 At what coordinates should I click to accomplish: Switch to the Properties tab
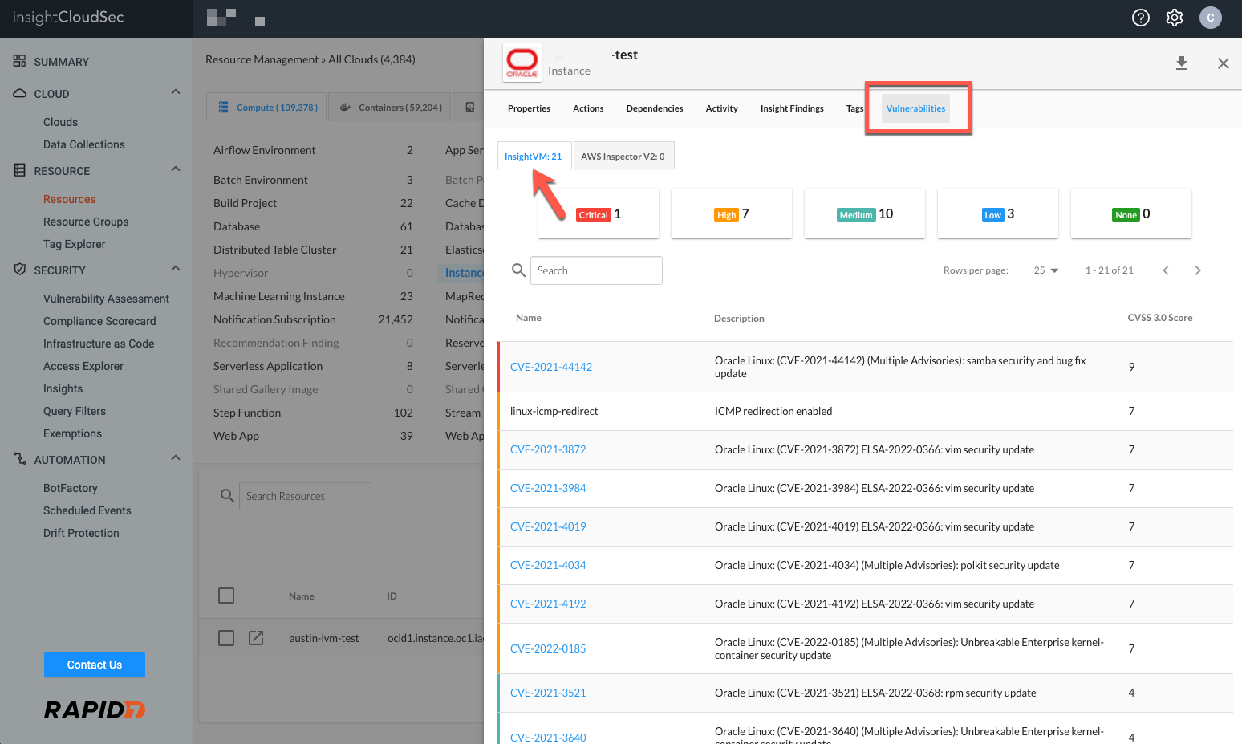(x=529, y=108)
